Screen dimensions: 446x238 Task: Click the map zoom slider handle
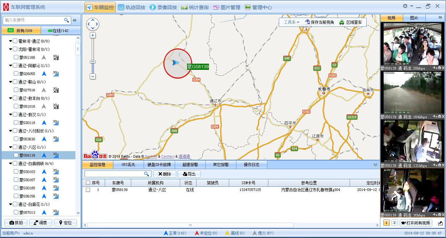(93, 62)
